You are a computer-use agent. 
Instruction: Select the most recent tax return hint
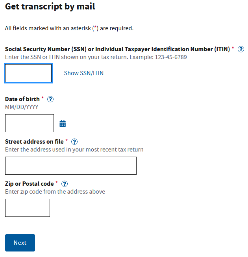(x=74, y=150)
